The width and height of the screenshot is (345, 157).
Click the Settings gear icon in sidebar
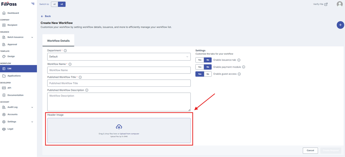point(4,122)
